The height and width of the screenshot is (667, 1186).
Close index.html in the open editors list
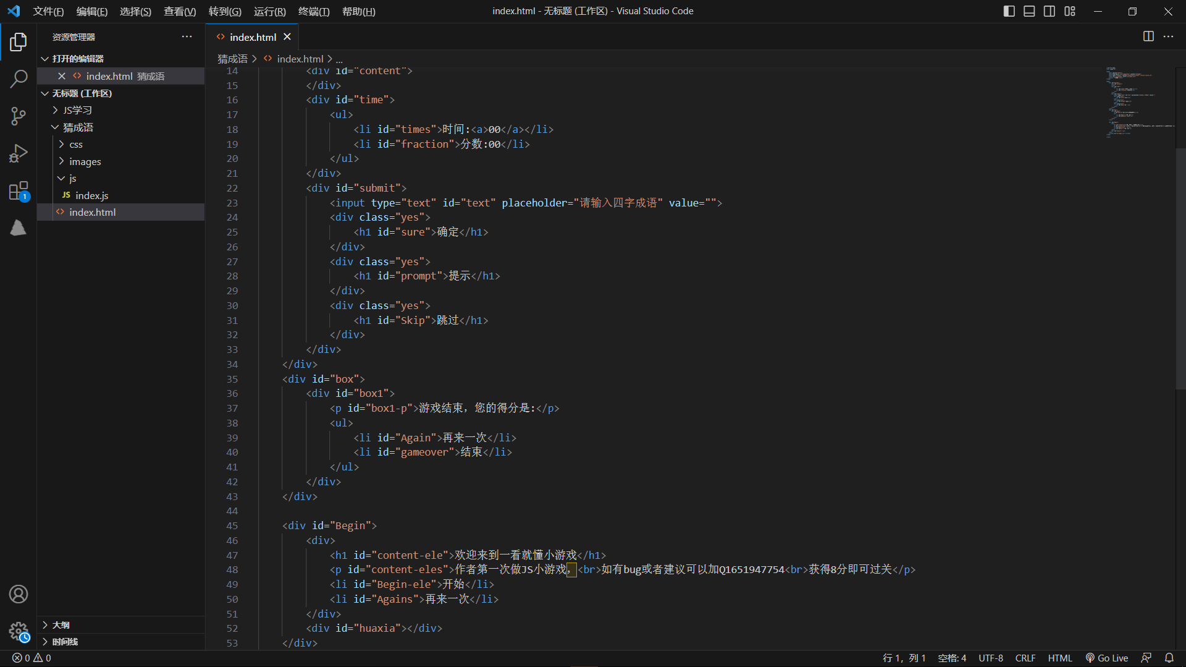coord(62,76)
